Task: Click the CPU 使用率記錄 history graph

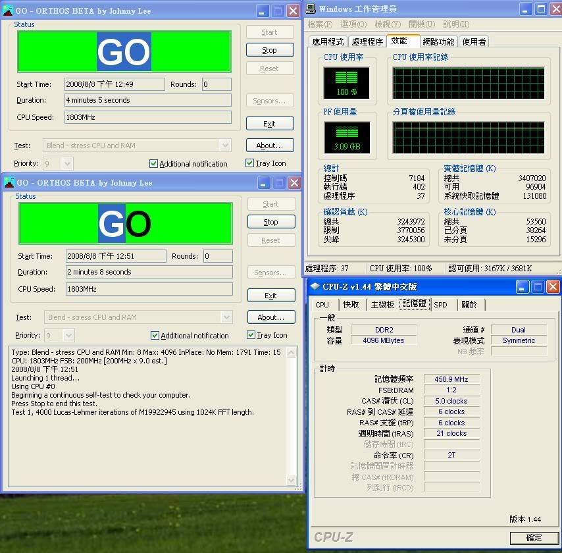Action: coord(469,83)
